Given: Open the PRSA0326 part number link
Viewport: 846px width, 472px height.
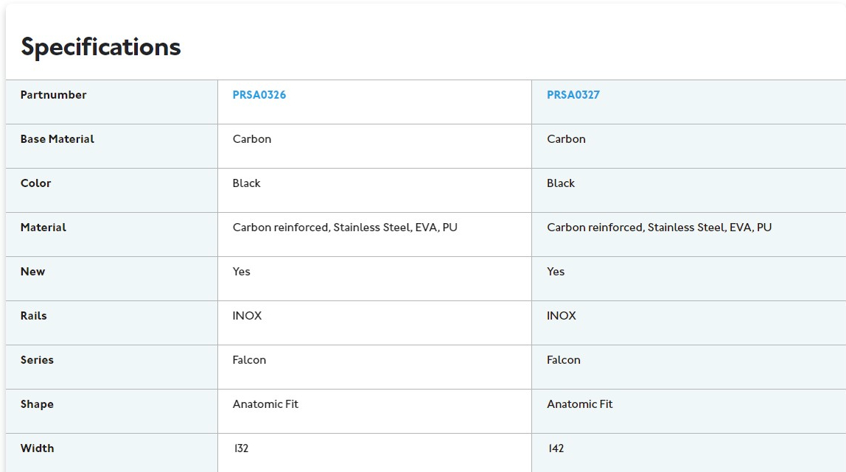Looking at the screenshot, I should click(x=259, y=95).
